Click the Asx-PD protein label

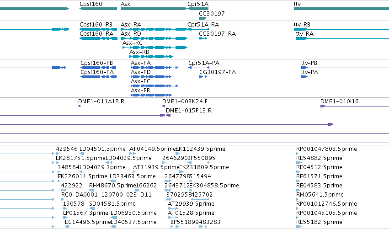[141, 72]
